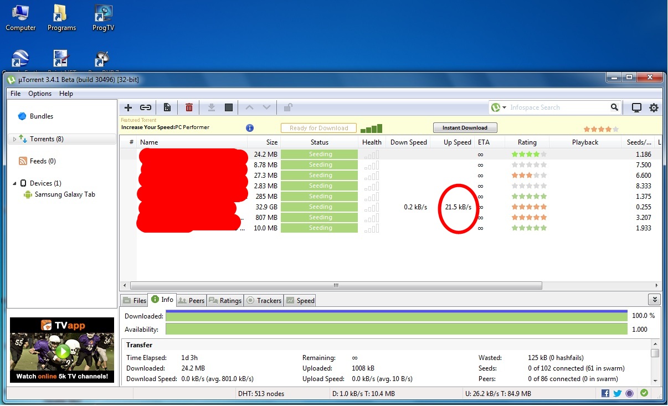The height and width of the screenshot is (406, 668).
Task: Click the Facebook icon in status bar
Action: tap(605, 393)
